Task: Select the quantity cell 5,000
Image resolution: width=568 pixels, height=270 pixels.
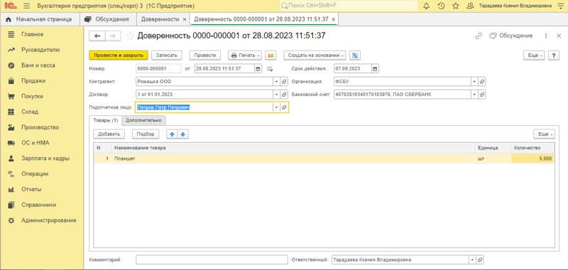Action: (x=532, y=158)
